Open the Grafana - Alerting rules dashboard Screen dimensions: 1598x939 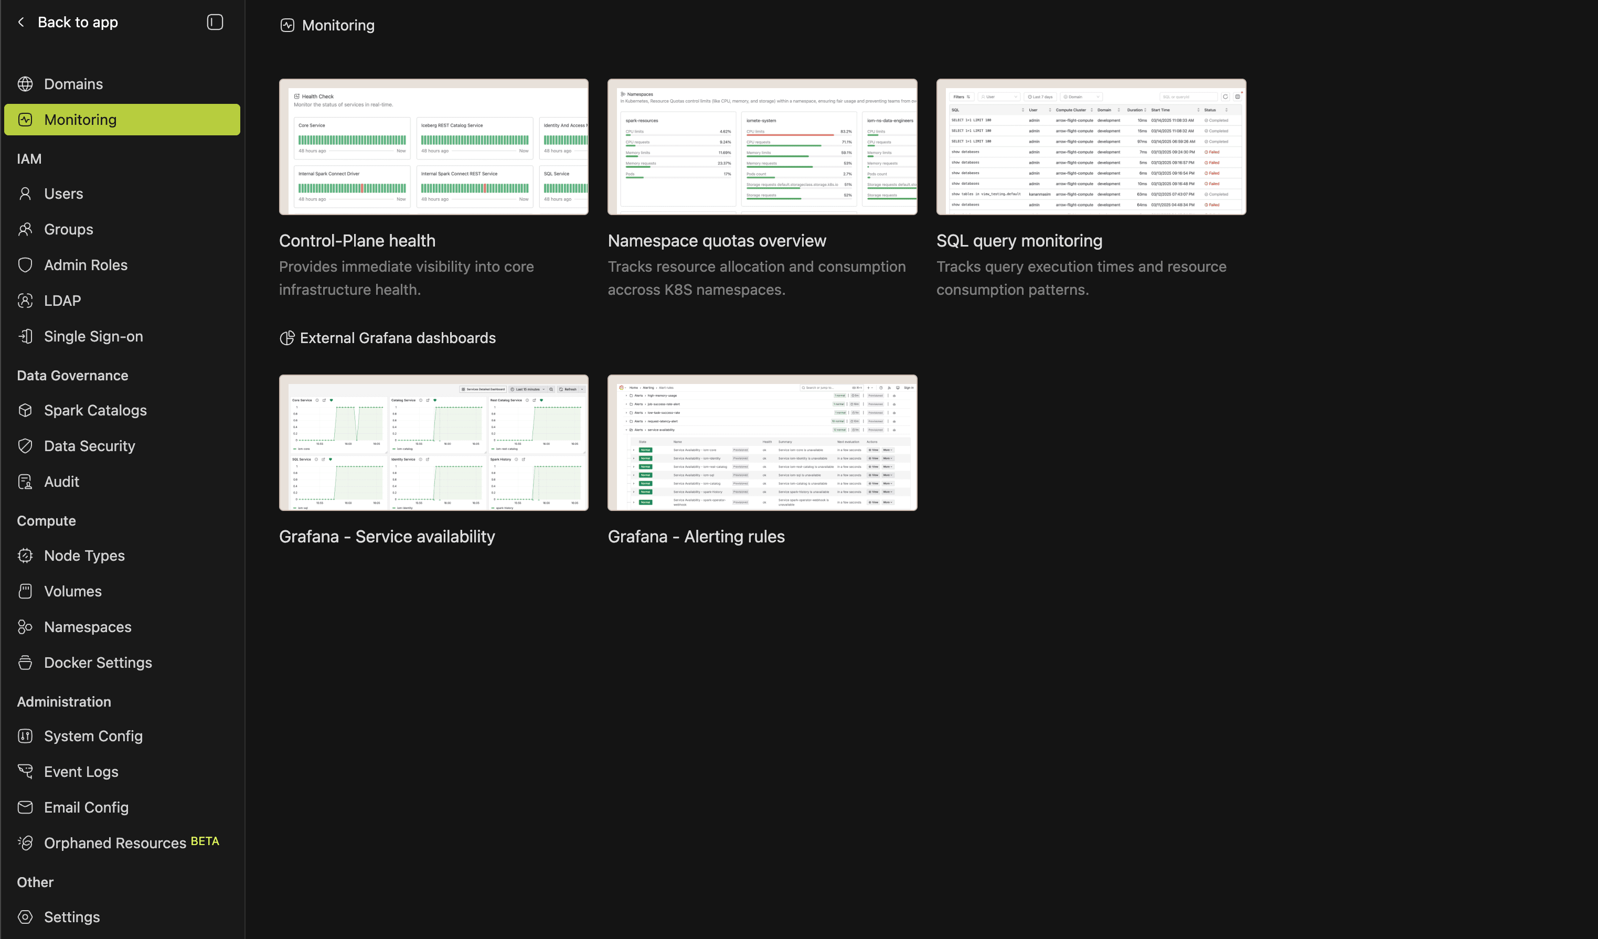[762, 443]
